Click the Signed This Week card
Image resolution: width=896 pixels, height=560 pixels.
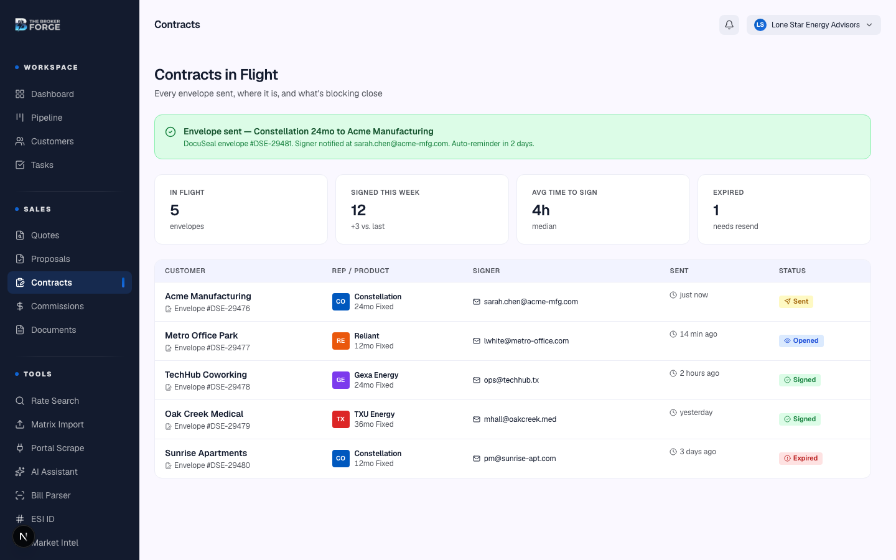(x=422, y=209)
